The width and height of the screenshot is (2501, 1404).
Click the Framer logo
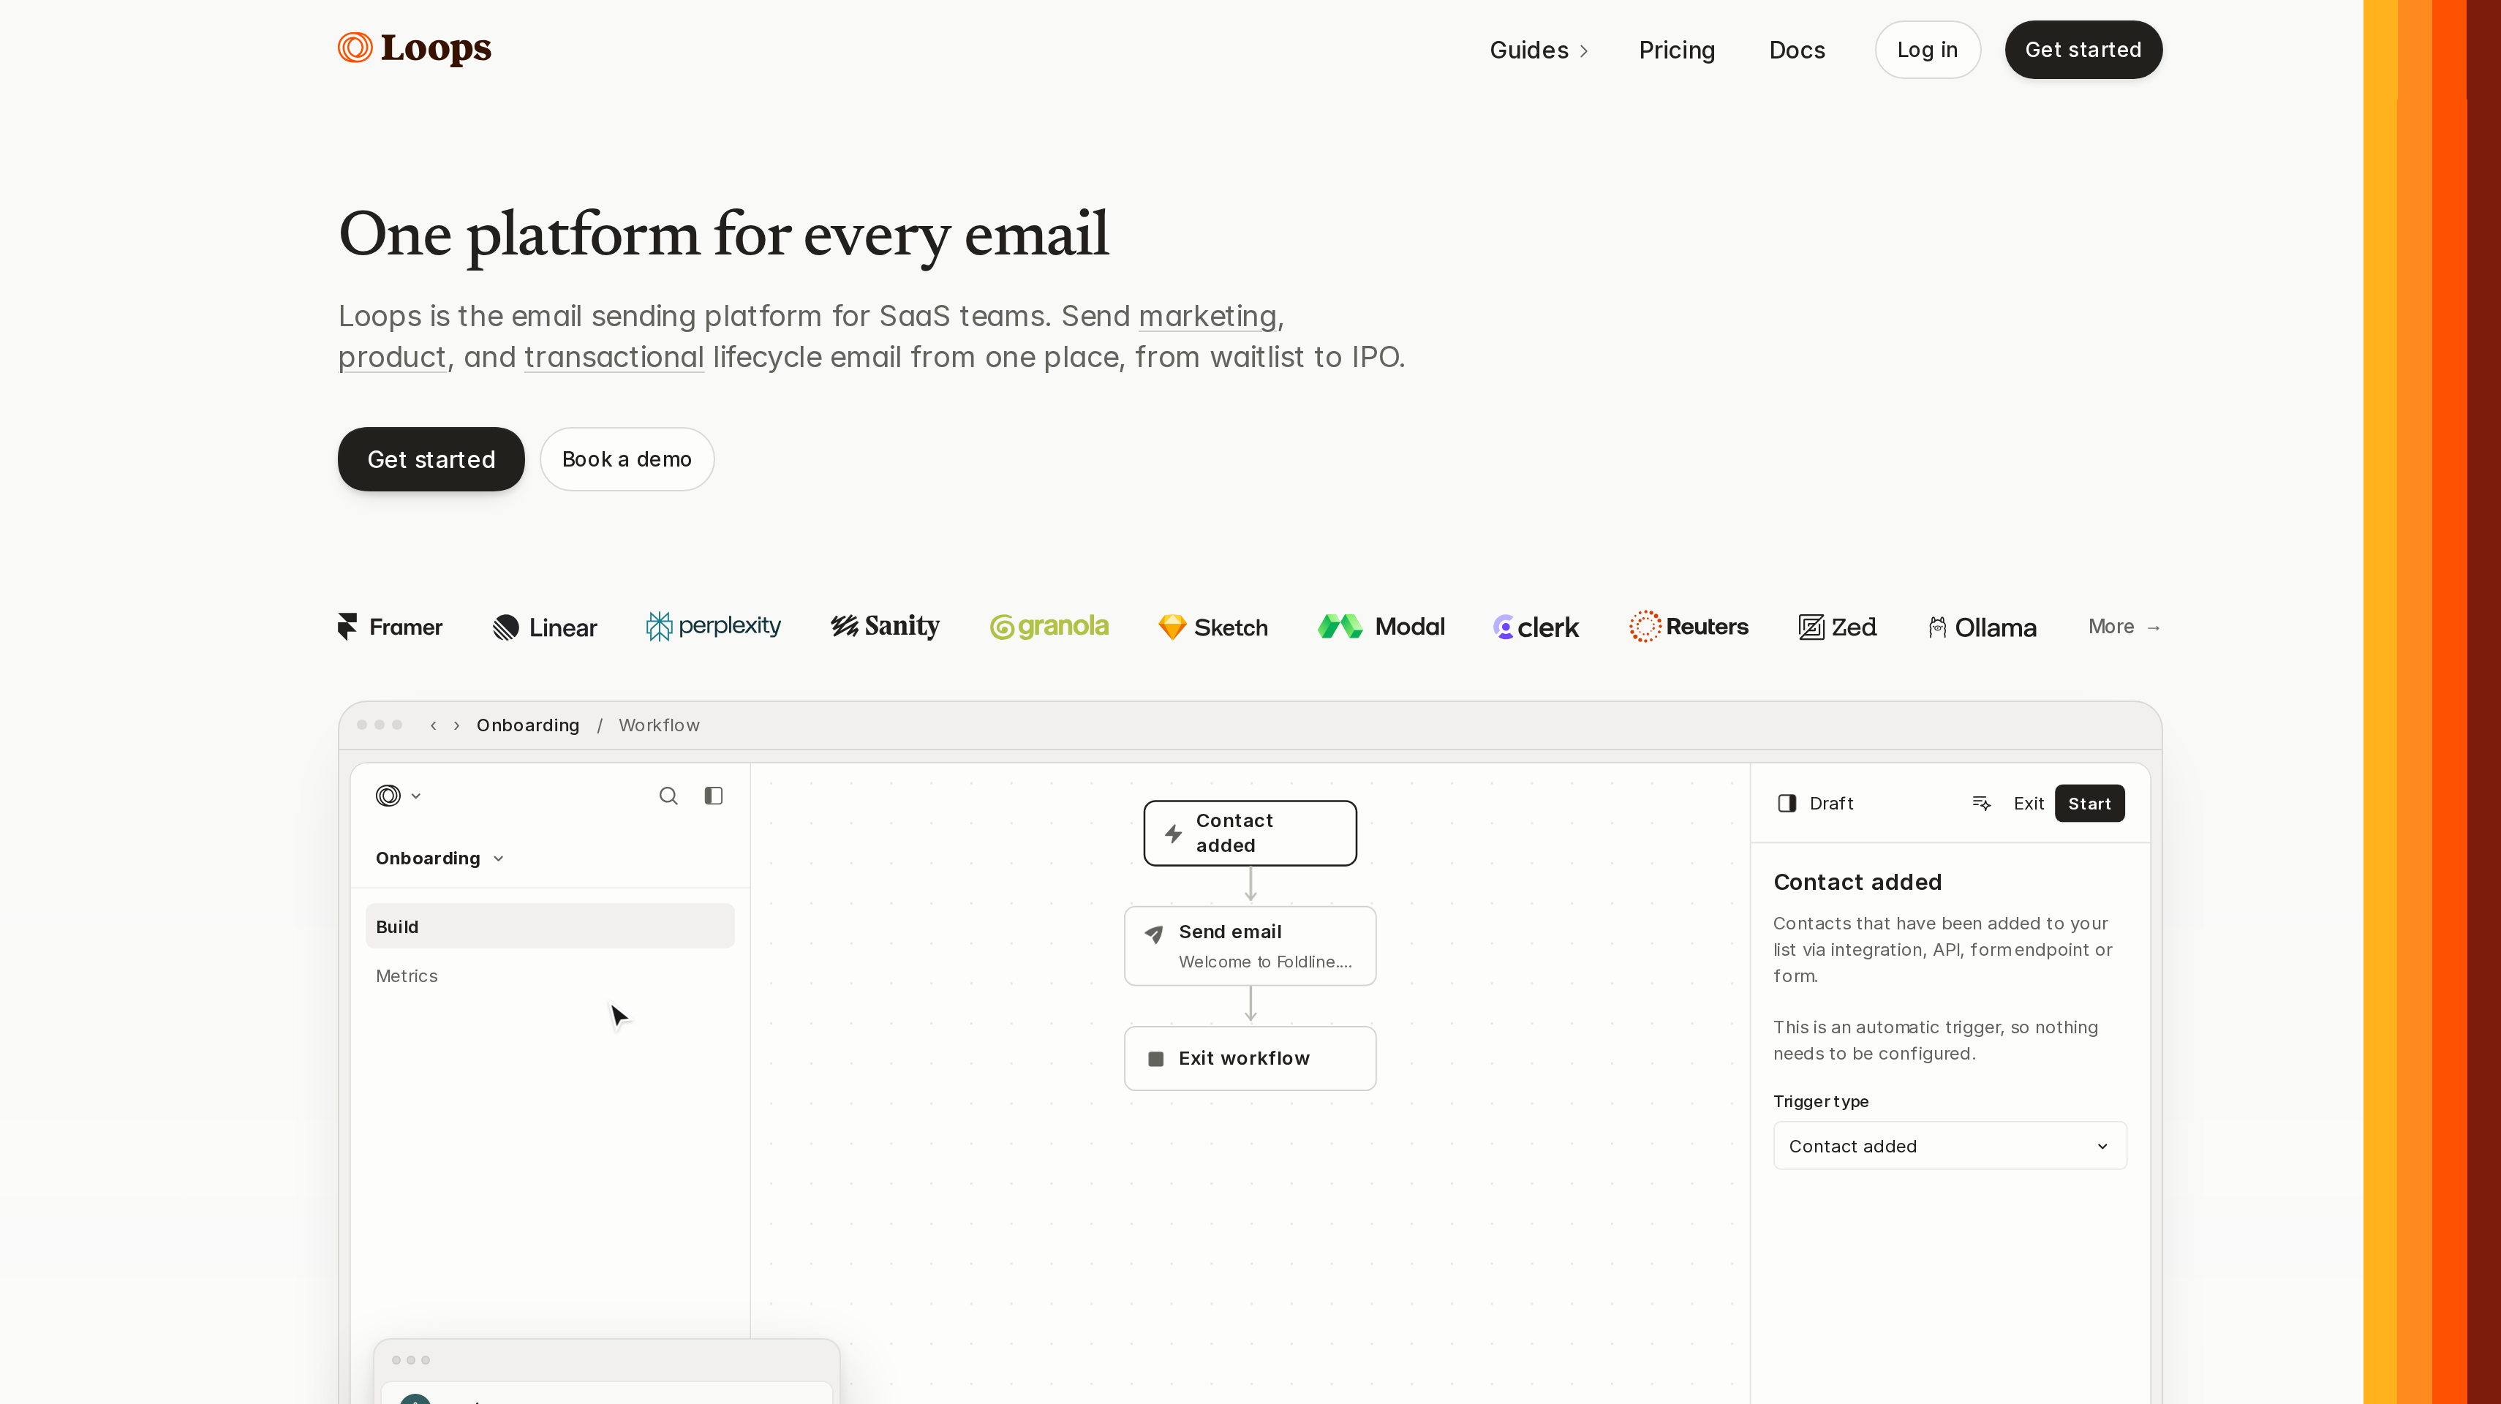point(391,627)
